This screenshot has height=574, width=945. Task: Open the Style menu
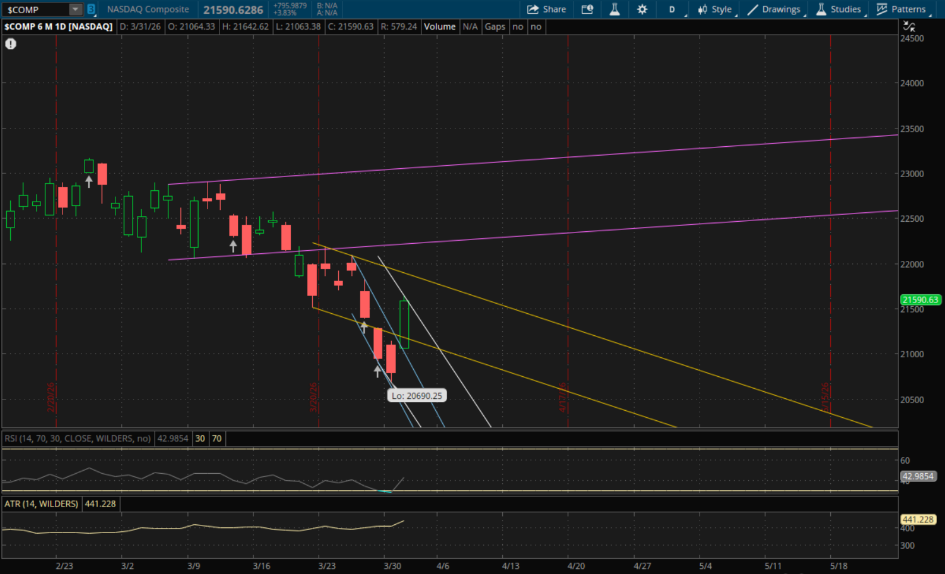[x=715, y=9]
